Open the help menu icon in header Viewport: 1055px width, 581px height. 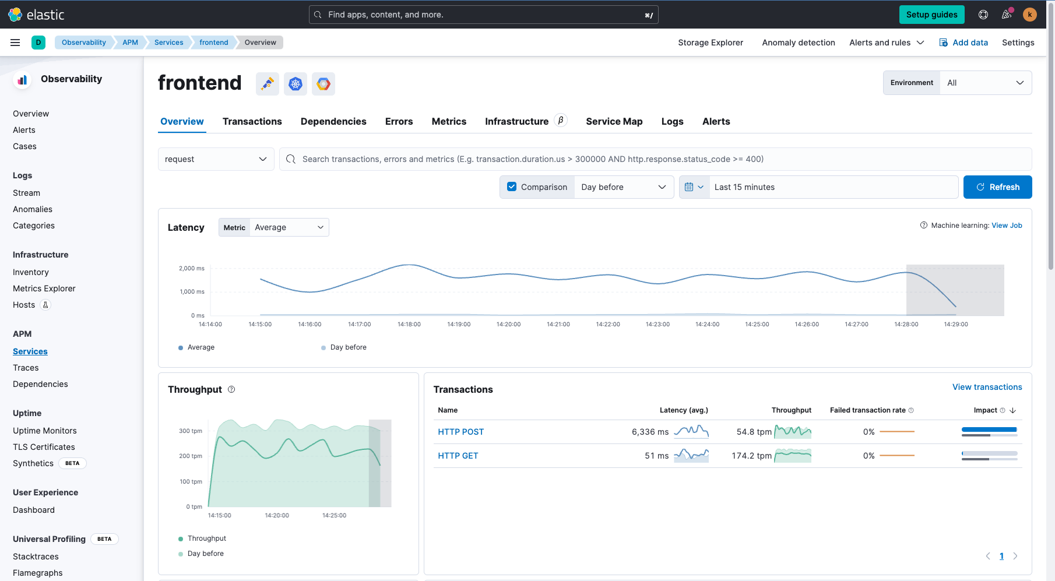tap(983, 15)
